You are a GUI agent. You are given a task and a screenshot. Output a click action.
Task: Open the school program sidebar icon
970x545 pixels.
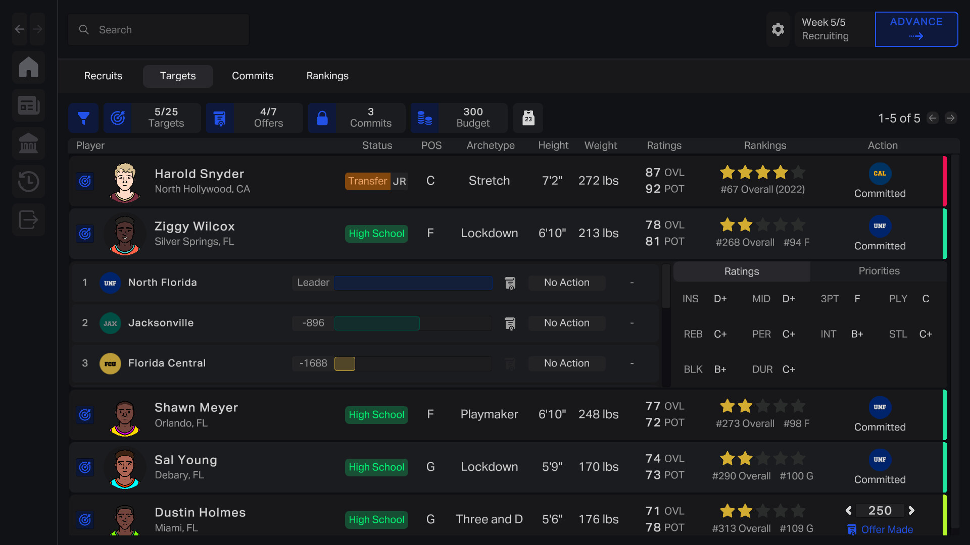pyautogui.click(x=28, y=143)
